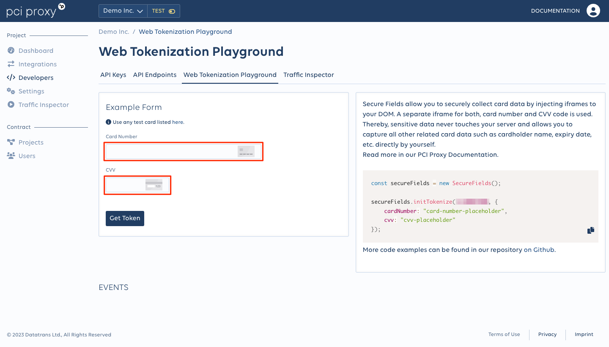
Task: Open Projects under Contract
Action: 31,142
